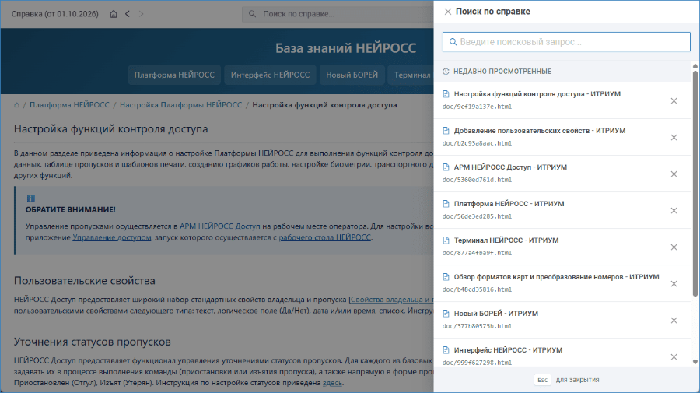Click the magnifier icon in the top bar search
Viewport: 700px width, 393px height.
click(x=252, y=14)
